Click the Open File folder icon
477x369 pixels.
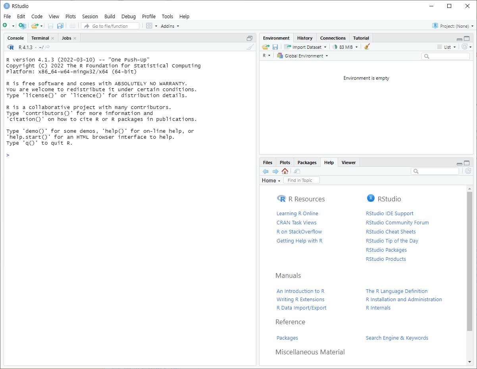35,26
